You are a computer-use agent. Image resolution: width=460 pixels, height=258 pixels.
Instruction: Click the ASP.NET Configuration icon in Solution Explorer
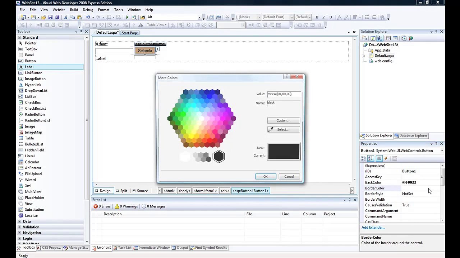[x=411, y=38]
